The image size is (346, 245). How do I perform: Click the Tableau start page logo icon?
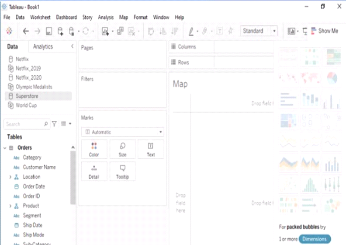[x=9, y=31]
